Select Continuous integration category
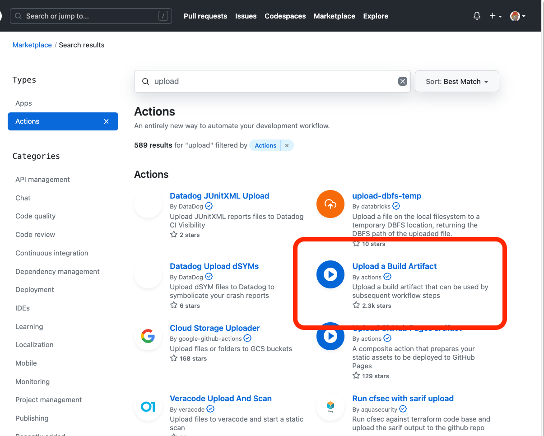 [52, 253]
